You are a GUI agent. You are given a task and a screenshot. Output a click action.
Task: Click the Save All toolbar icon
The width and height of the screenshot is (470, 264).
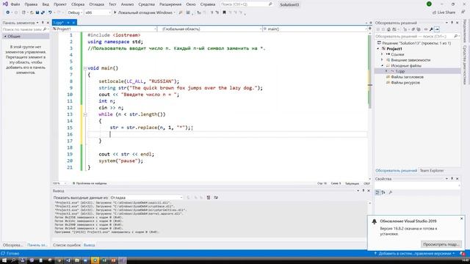pyautogui.click(x=43, y=12)
